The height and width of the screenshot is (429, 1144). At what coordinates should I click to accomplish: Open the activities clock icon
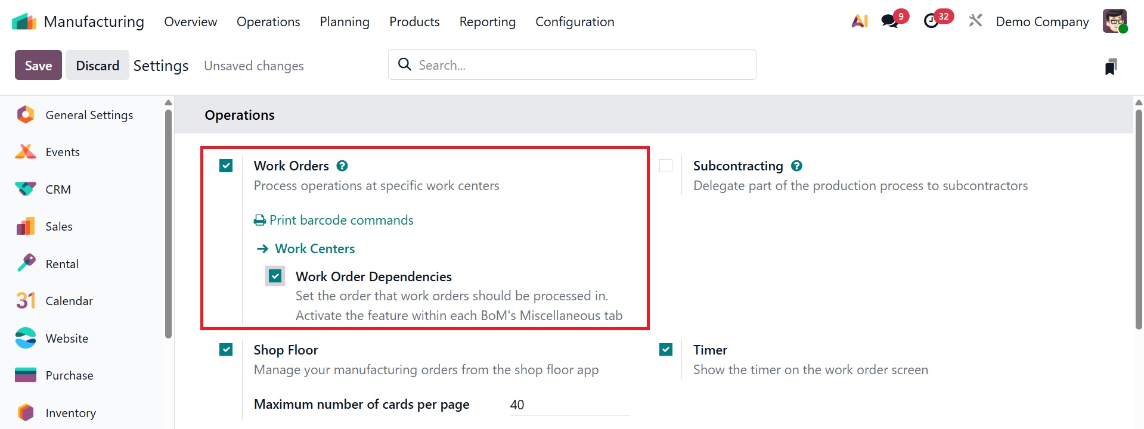click(x=931, y=21)
